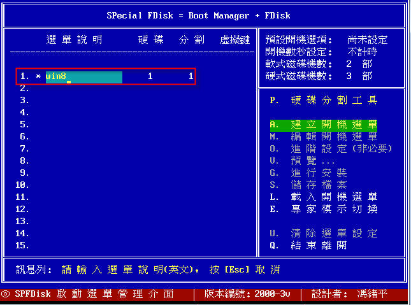Select boot menu slot 15.
This screenshot has height=305, width=411.
coord(22,245)
